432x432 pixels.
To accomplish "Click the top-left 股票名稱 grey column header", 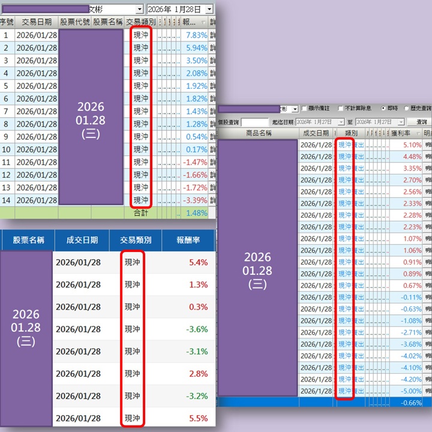I will tap(108, 22).
